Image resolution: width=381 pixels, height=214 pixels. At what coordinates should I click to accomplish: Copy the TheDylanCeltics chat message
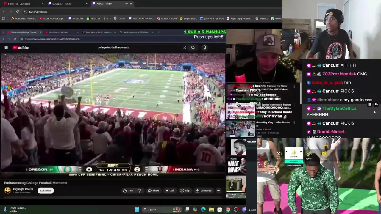pos(370,105)
